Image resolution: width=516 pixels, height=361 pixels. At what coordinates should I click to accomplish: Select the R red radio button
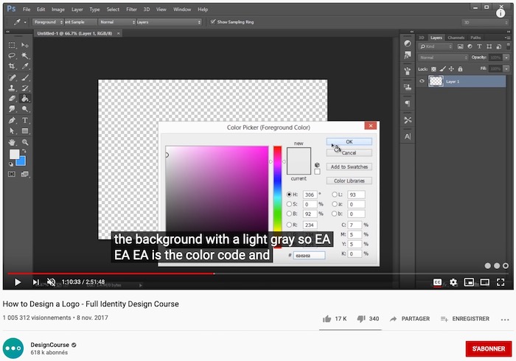(x=289, y=225)
